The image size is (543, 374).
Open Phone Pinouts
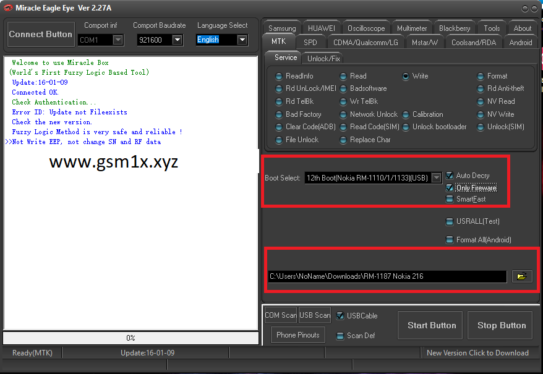point(298,335)
